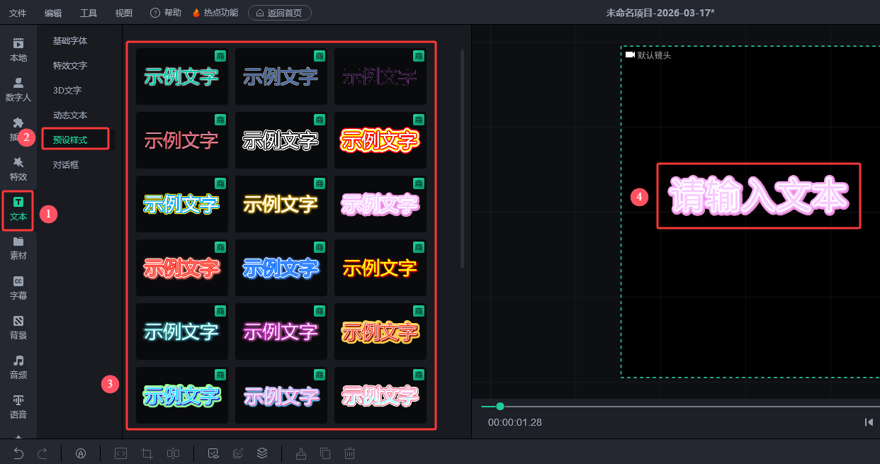Click the 返回首页 button
This screenshot has height=464, width=880.
pyautogui.click(x=279, y=13)
